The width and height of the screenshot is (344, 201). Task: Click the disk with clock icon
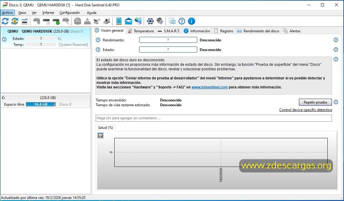(47, 21)
